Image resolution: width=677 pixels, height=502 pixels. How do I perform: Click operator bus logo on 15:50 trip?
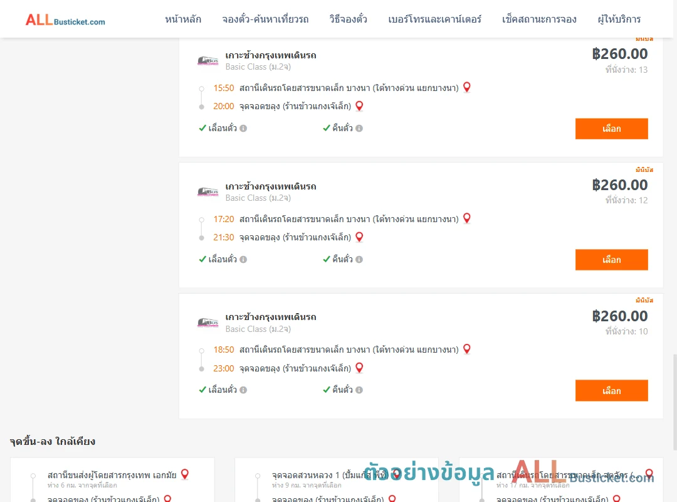pyautogui.click(x=207, y=60)
